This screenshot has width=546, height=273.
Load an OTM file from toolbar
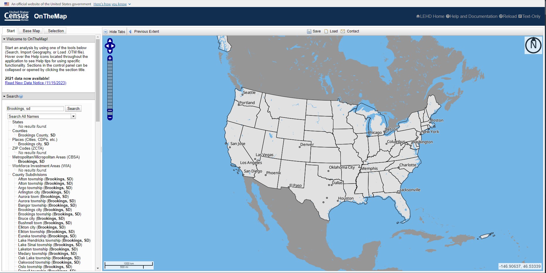point(331,31)
